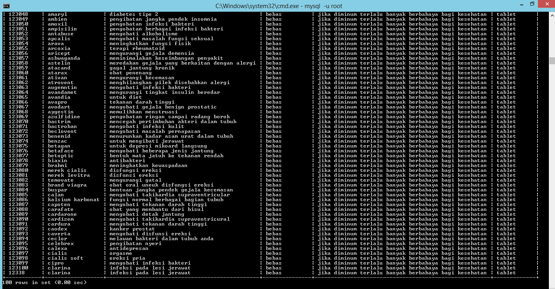The height and width of the screenshot is (289, 555).
Task: Click 'mengobati gejala benign prostatic'
Action: tap(163, 107)
